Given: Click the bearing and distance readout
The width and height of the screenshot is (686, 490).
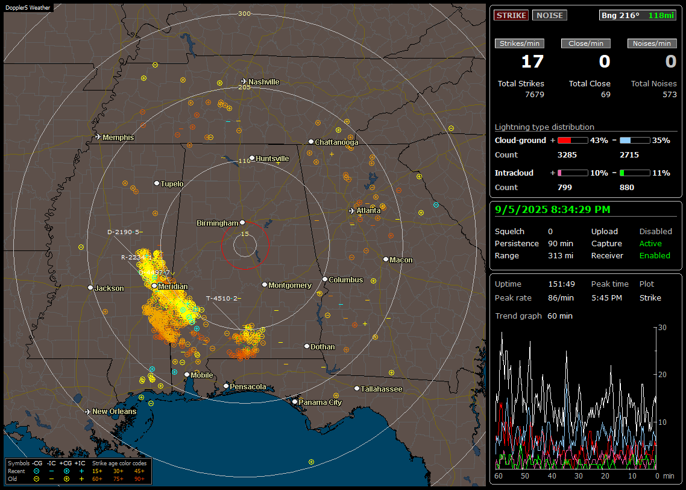Looking at the screenshot, I should click(638, 15).
